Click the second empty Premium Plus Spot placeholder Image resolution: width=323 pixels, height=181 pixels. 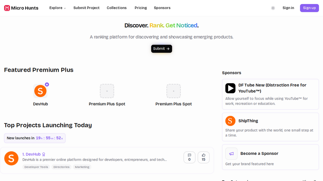(x=174, y=91)
